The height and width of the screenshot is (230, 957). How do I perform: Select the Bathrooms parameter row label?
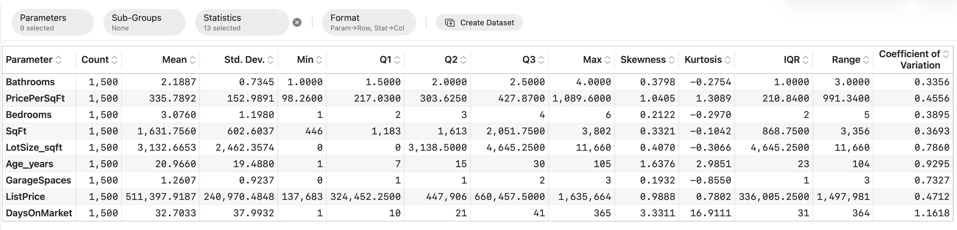(x=30, y=82)
